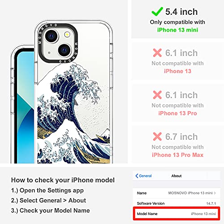
Task: Click the blue phone screen behind the case
Action: point(26,108)
